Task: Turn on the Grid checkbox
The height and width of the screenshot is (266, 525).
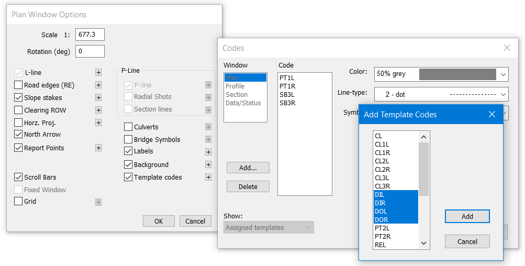Action: pos(19,201)
